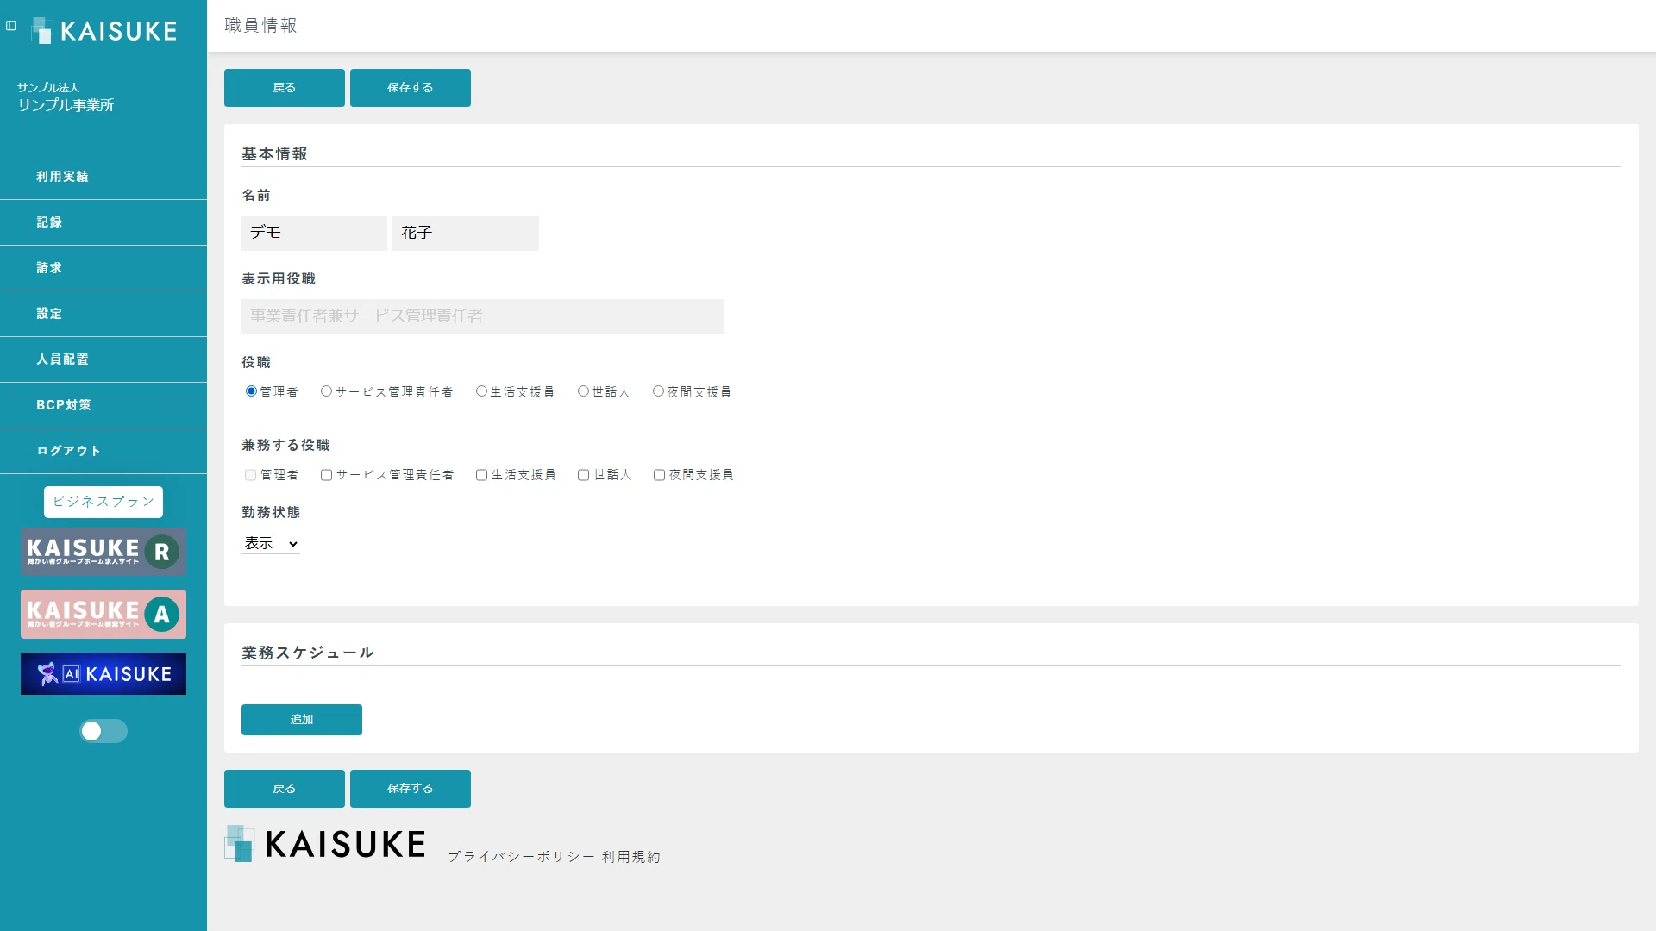Collapse sidebar using the panel icon
Viewport: 1656px width, 931px height.
[x=11, y=26]
